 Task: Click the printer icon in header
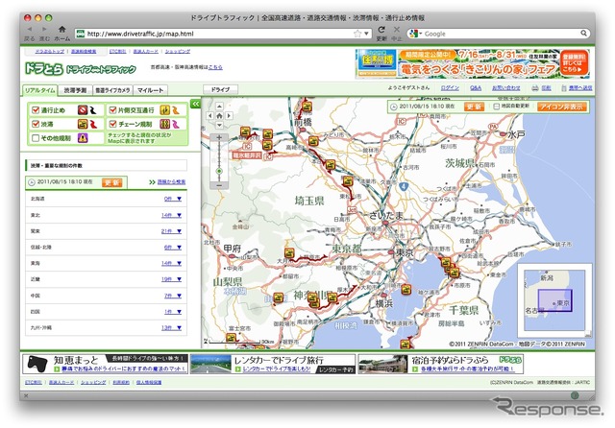point(535,88)
